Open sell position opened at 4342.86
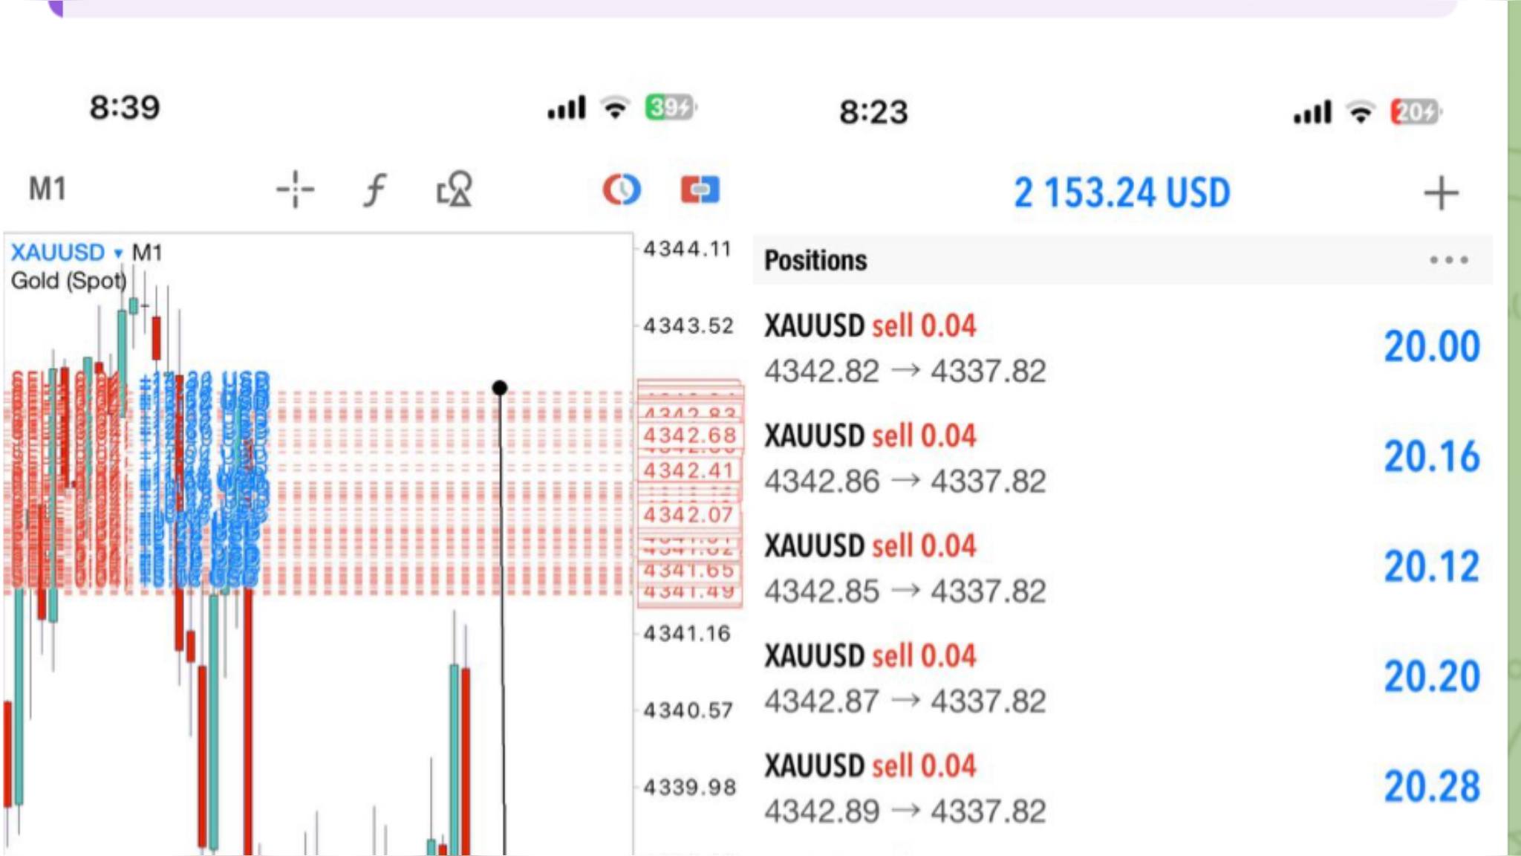The image size is (1521, 856). [x=1122, y=458]
